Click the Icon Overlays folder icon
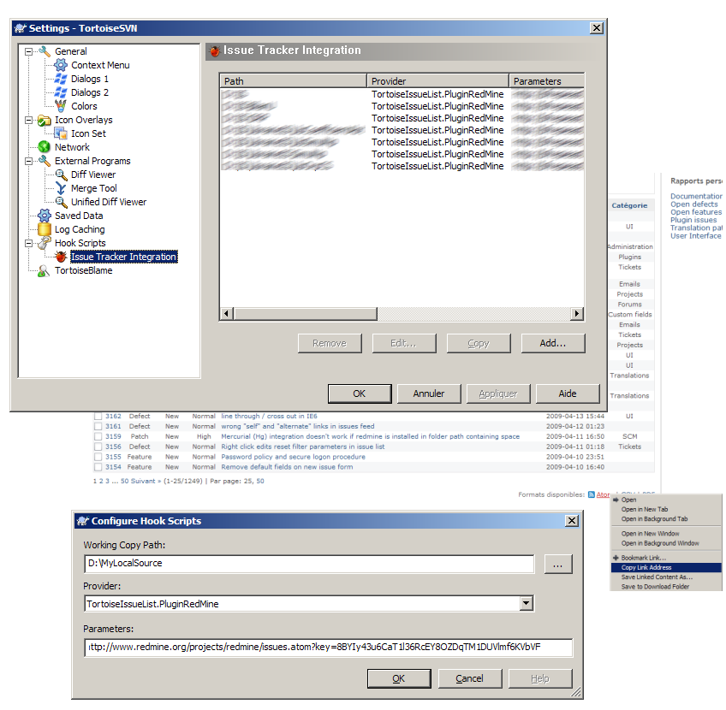Image resolution: width=726 pixels, height=710 pixels. (x=45, y=120)
